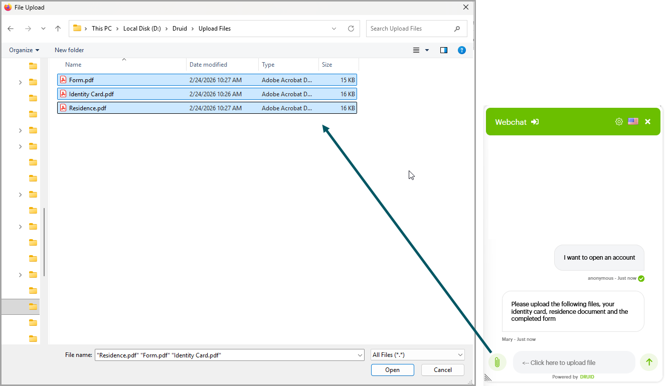Navigate back with the left arrow

tap(11, 29)
